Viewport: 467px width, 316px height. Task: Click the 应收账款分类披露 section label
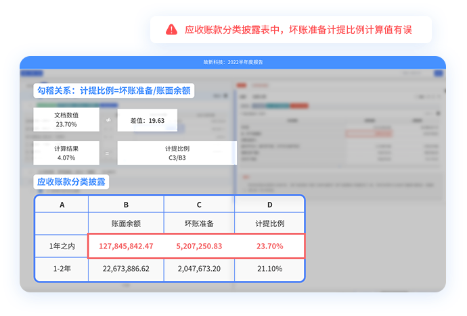[72, 182]
